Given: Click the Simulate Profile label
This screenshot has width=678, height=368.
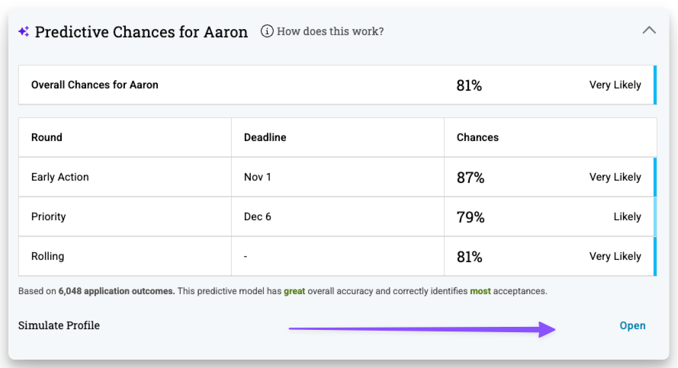Looking at the screenshot, I should click(59, 325).
